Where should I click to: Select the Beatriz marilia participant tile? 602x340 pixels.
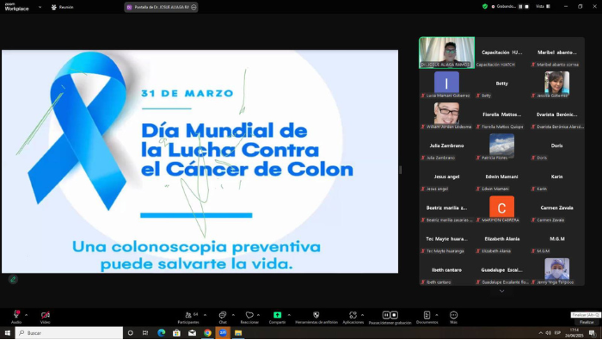coord(446,208)
